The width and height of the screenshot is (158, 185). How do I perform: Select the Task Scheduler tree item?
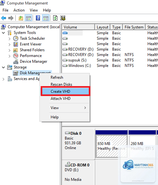(x=32, y=38)
